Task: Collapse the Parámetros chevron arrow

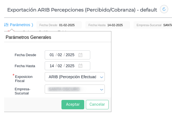Action: (x=32, y=25)
